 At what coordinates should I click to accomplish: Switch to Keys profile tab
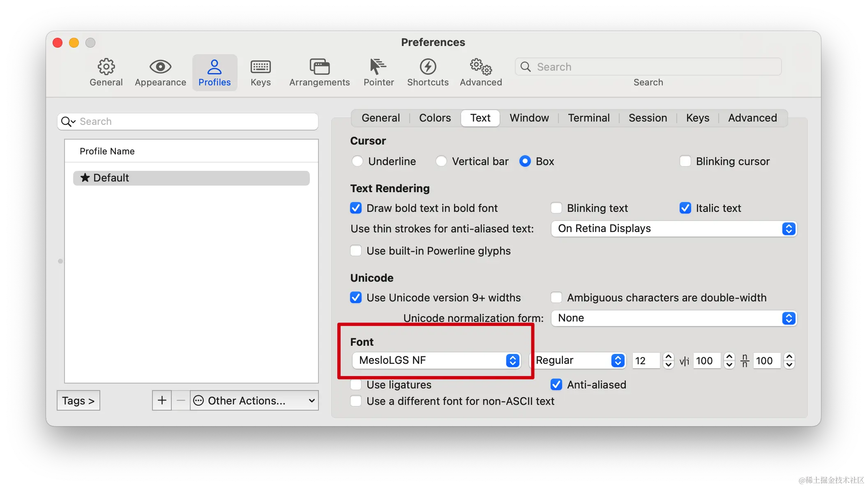(698, 118)
